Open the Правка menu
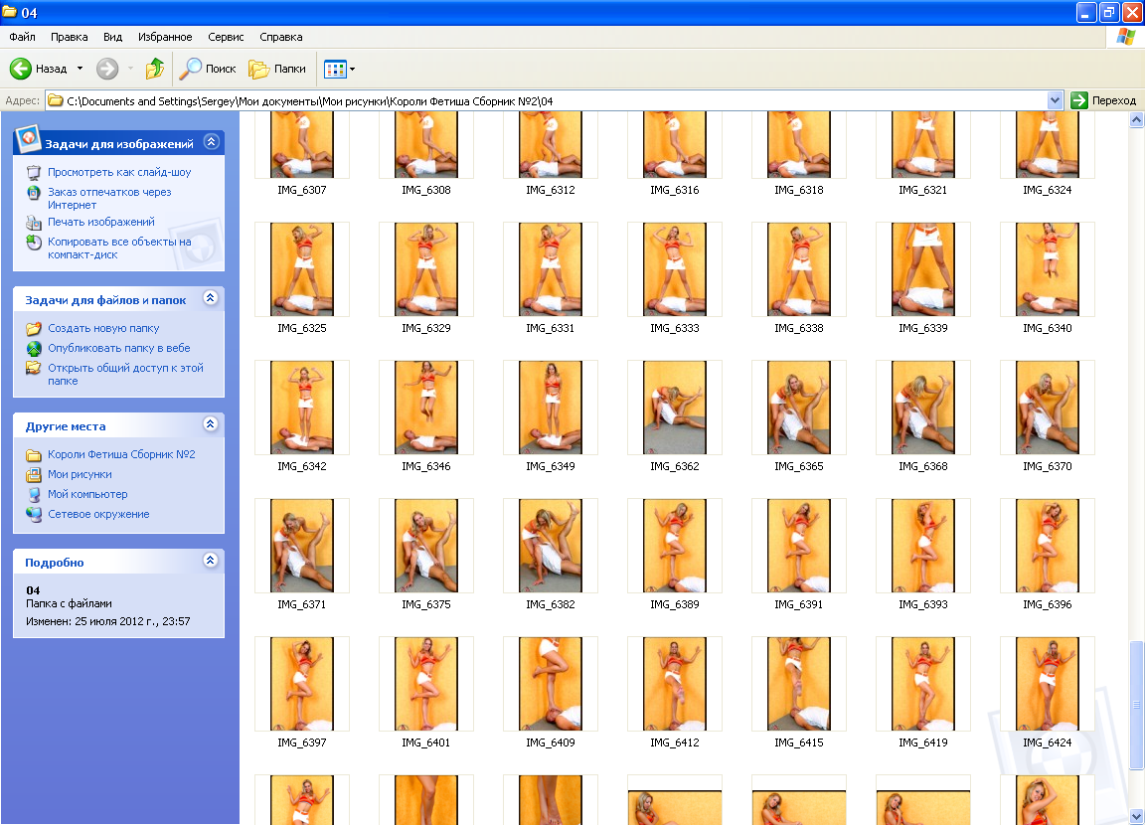The image size is (1145, 825). click(70, 37)
